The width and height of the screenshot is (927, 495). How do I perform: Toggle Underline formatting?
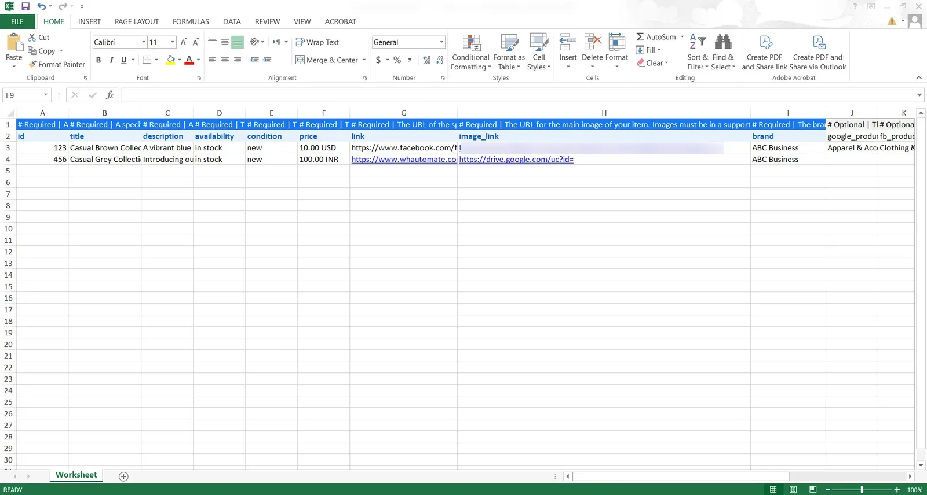coord(123,60)
